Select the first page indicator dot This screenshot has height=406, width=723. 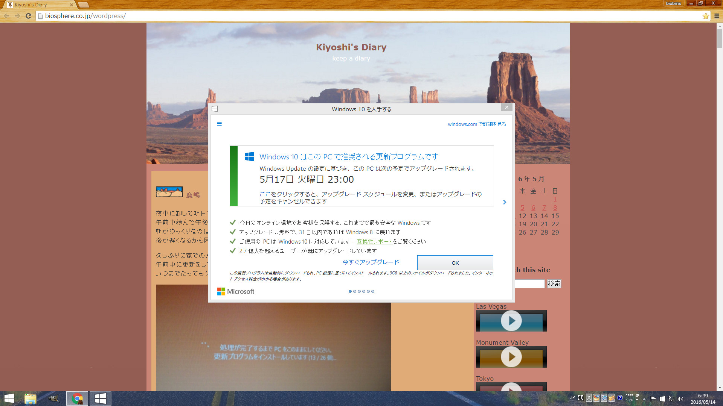click(350, 291)
